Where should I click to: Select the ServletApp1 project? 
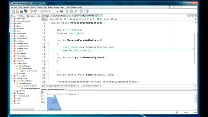point(21,93)
